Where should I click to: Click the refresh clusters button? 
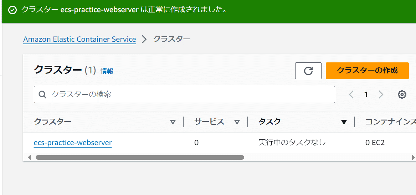click(308, 71)
